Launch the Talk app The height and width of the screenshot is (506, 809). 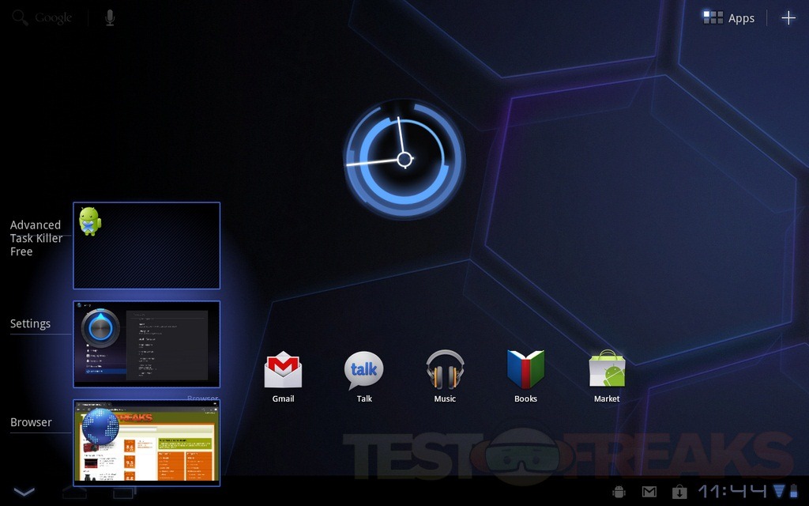[364, 370]
